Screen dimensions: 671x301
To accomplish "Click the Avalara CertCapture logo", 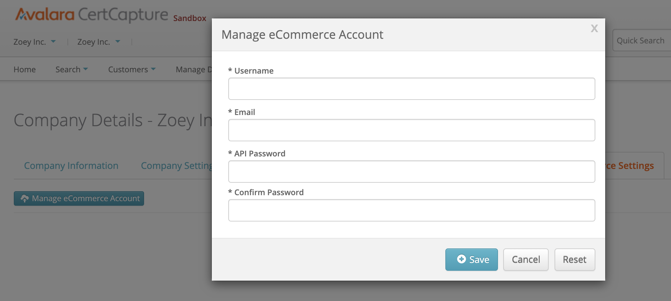I will click(92, 15).
